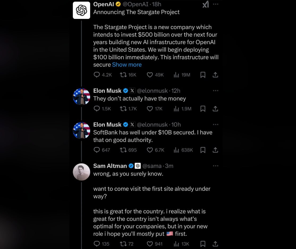Screen dimensions: 296x249
Task: Open the Grok icon on OpenAI tweet
Action: (205, 4)
